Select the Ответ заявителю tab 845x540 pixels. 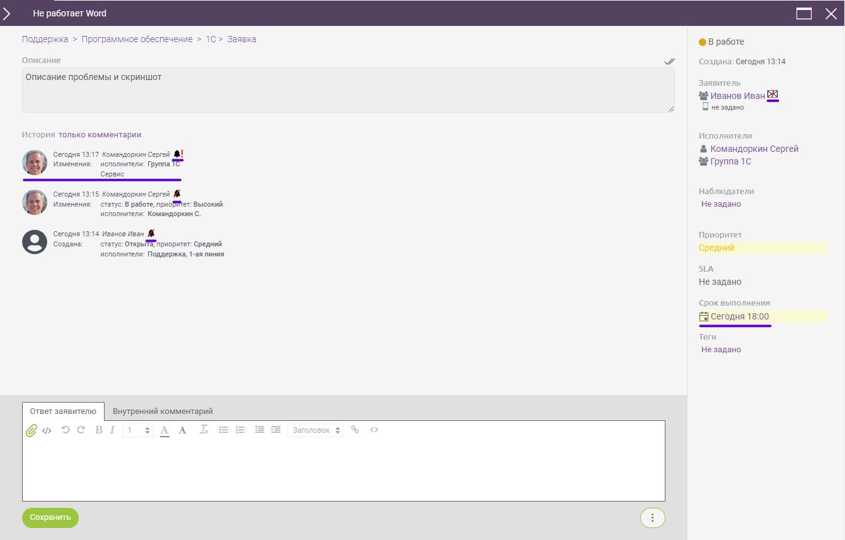(x=63, y=411)
